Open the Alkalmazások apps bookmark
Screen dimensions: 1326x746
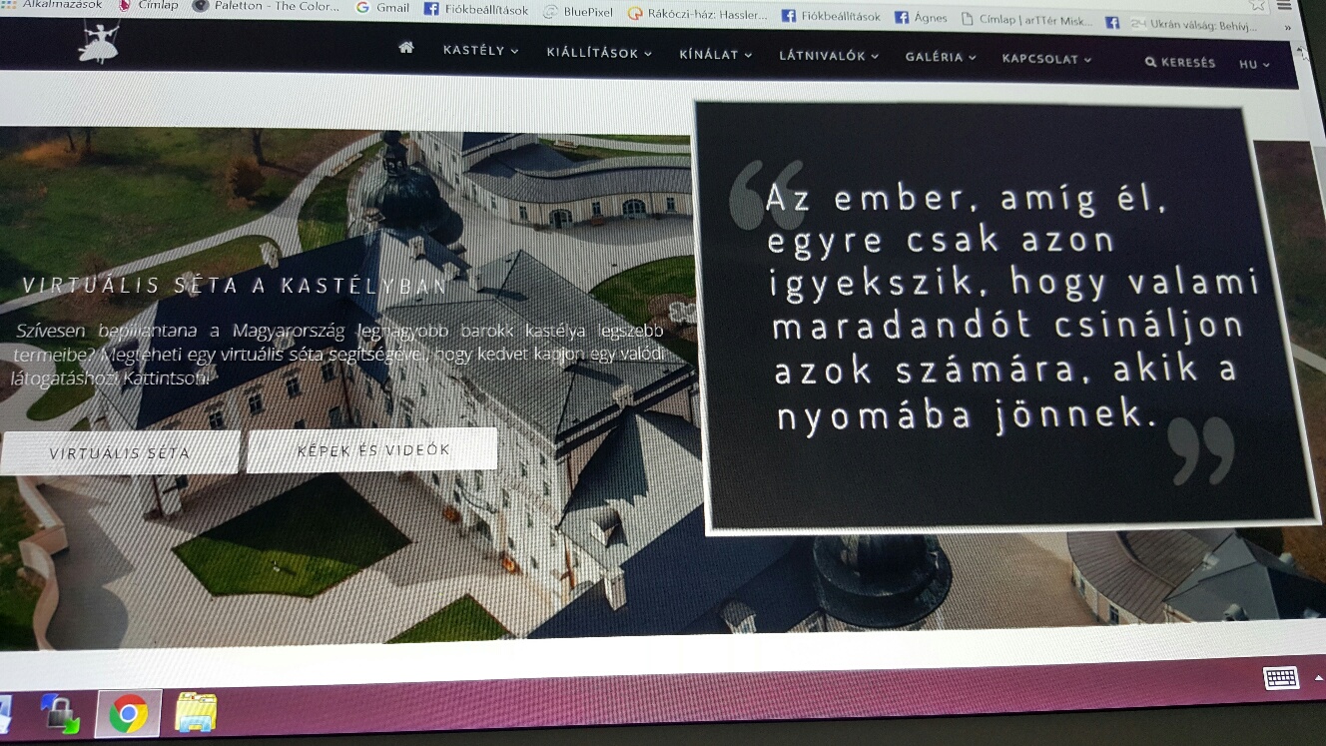point(53,4)
